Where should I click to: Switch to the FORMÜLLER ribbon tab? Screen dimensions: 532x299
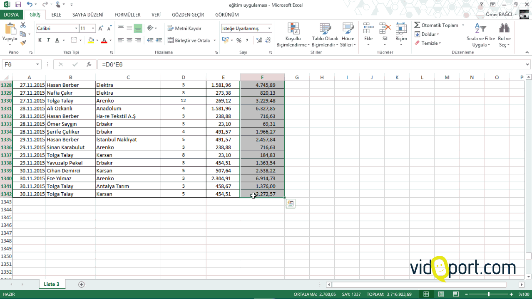coord(127,15)
